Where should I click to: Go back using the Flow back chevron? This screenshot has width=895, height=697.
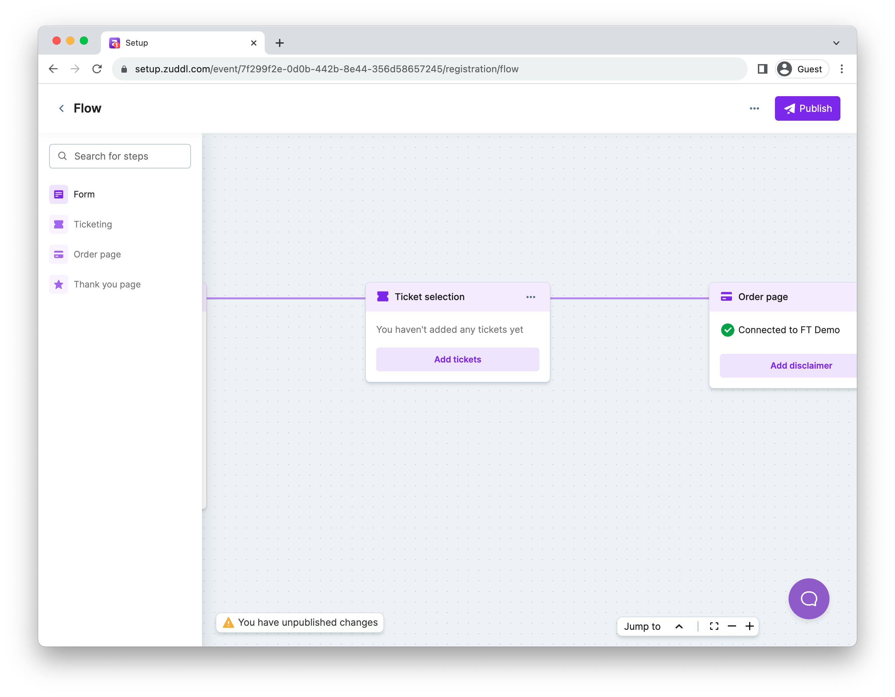[x=61, y=108]
